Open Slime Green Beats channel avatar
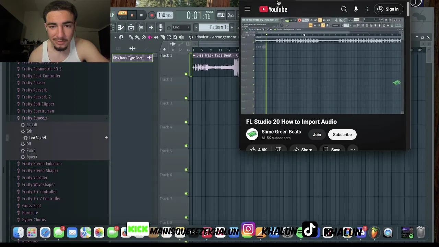The width and height of the screenshot is (439, 247). pyautogui.click(x=252, y=134)
